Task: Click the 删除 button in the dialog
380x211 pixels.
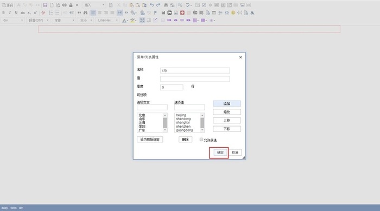Action: coord(186,140)
